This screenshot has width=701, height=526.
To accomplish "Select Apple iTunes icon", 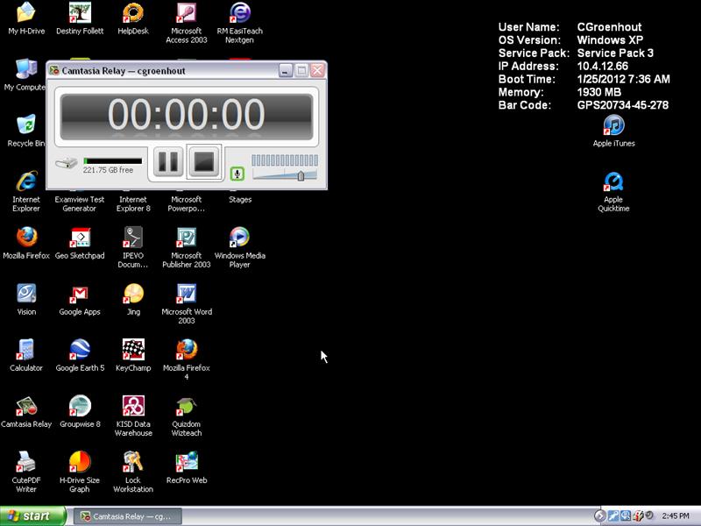I will coord(614,131).
